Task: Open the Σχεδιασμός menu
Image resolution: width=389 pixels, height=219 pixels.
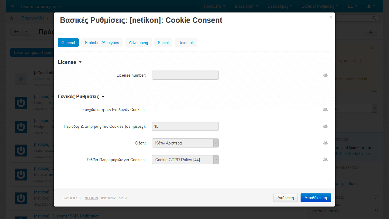Action: [x=280, y=6]
